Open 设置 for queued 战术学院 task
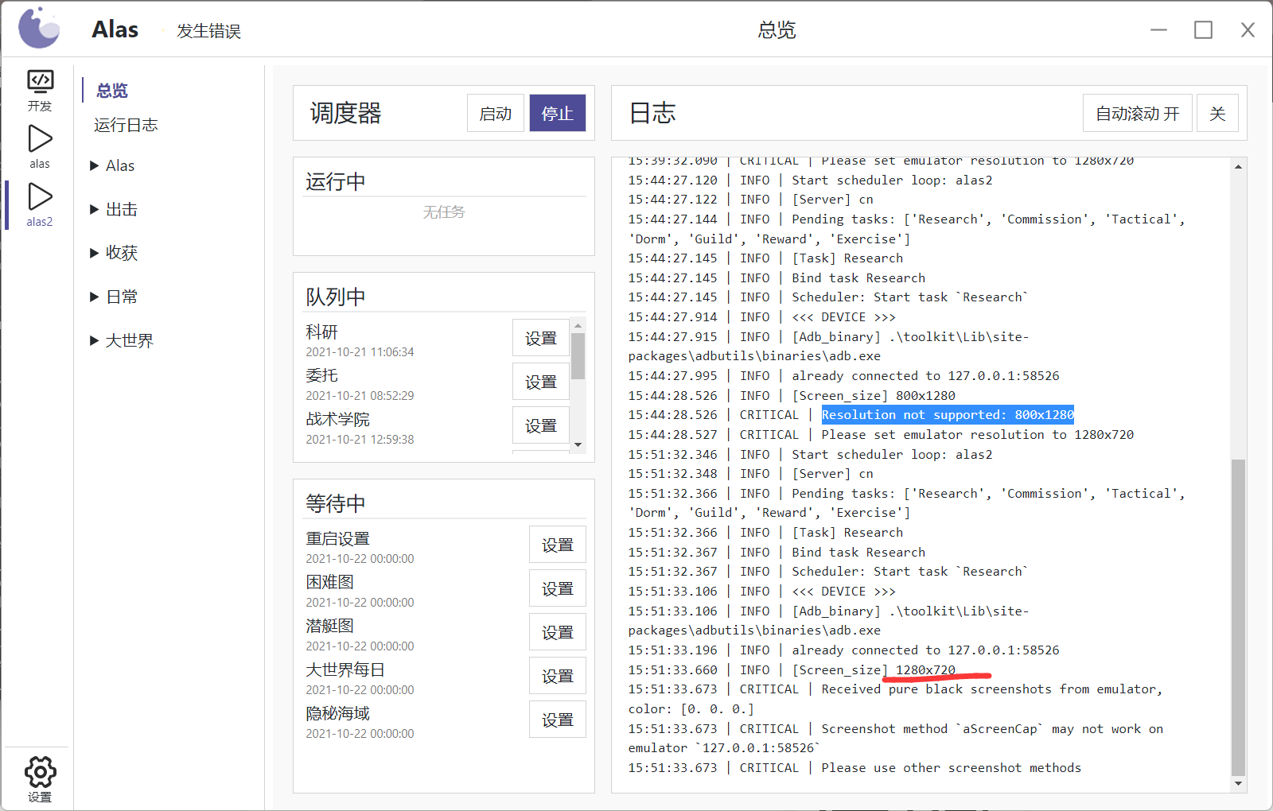1273x811 pixels. pyautogui.click(x=541, y=425)
